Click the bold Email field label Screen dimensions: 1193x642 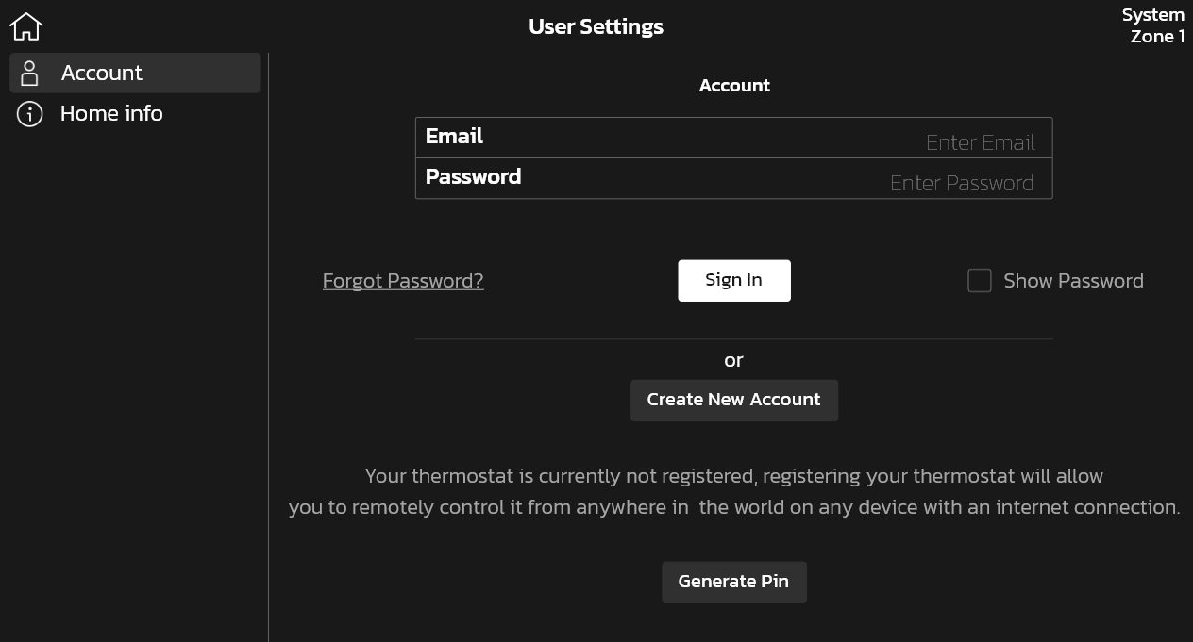point(454,137)
